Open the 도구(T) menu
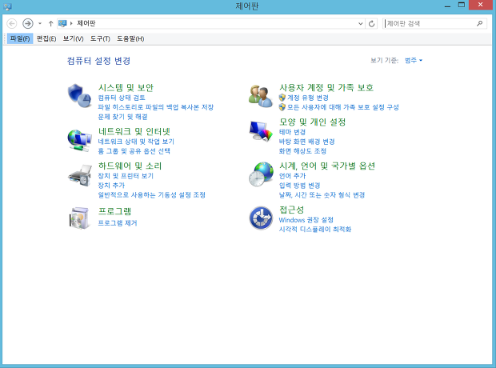This screenshot has height=368, width=496. coord(100,38)
